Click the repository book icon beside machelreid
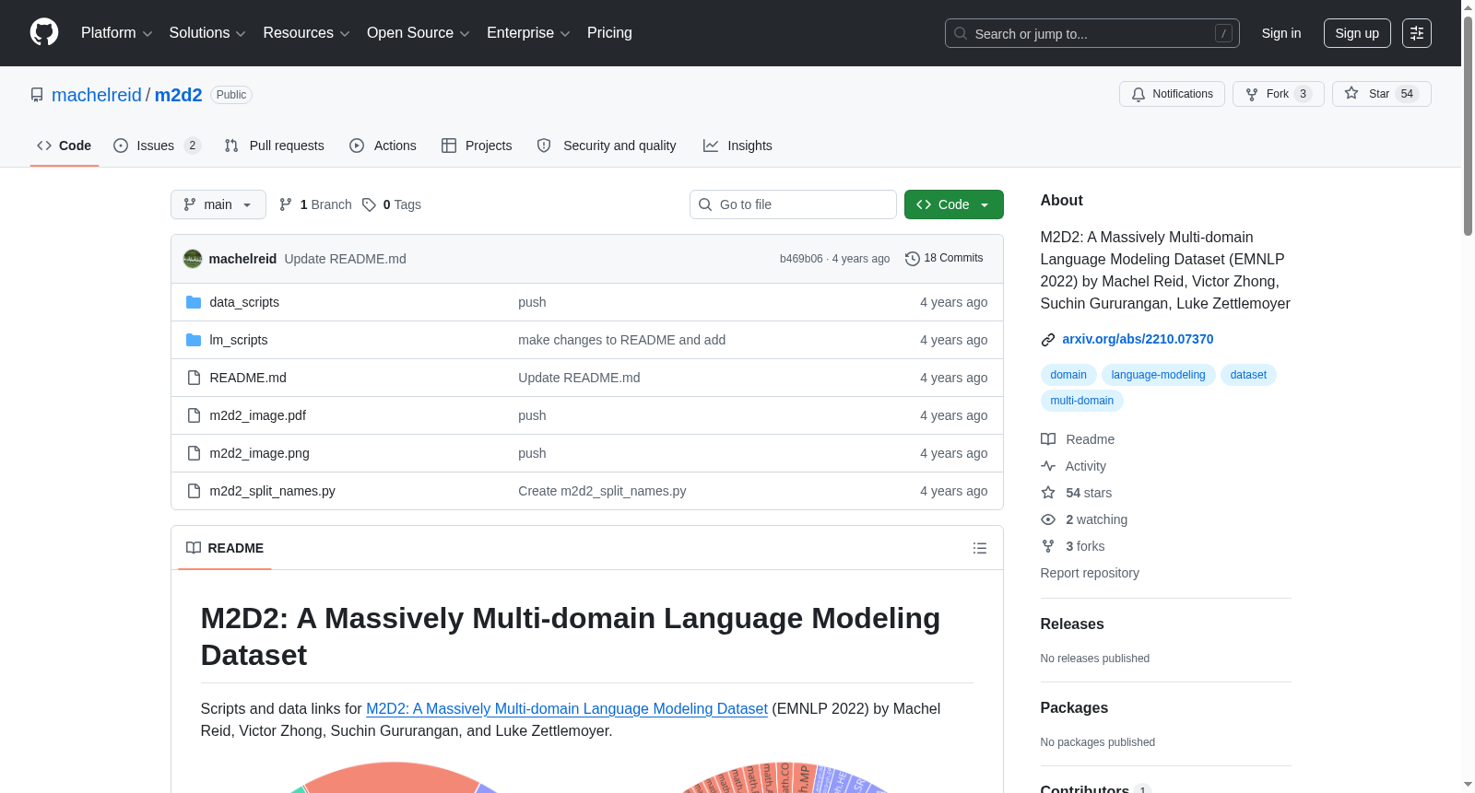This screenshot has height=793, width=1475. 37,95
